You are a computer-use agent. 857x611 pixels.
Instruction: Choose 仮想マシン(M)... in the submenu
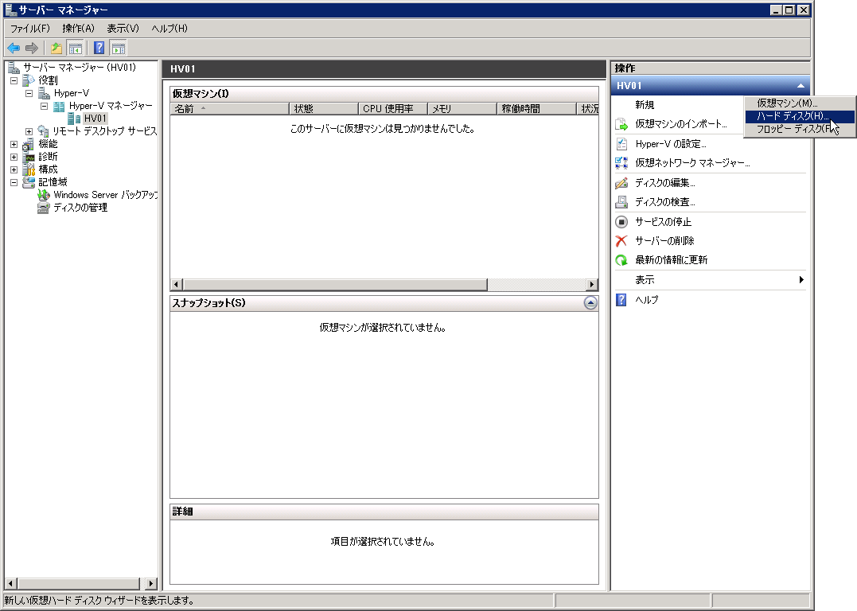787,103
